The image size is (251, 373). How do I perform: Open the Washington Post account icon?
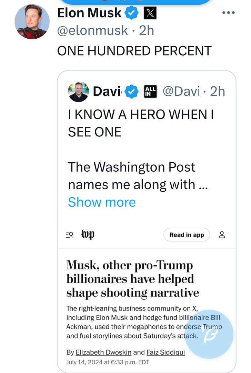(x=222, y=235)
